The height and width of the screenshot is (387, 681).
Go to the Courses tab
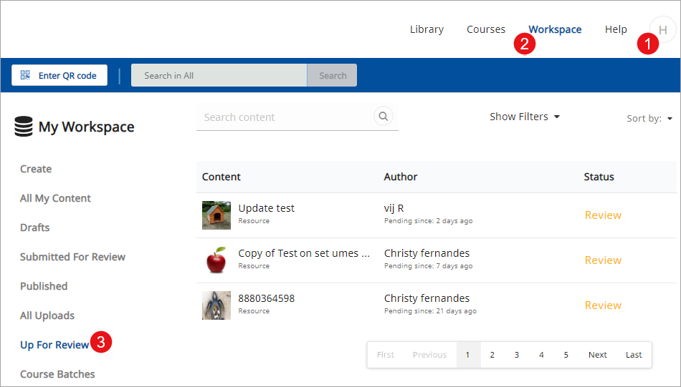tap(486, 29)
